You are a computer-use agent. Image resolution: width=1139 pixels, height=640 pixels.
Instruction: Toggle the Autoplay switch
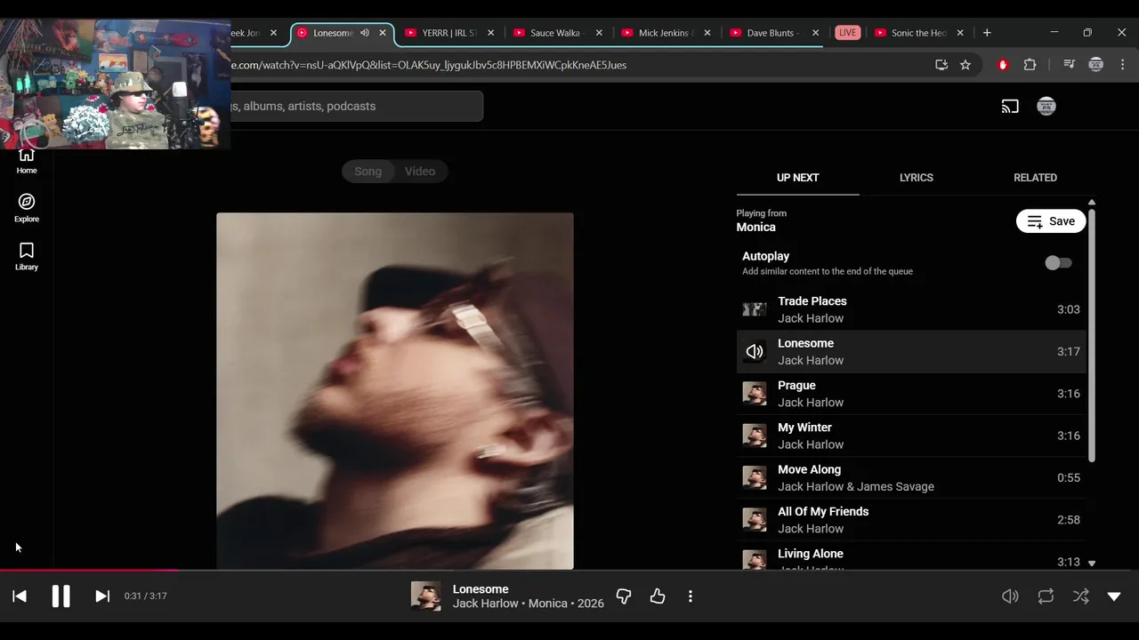(x=1058, y=263)
